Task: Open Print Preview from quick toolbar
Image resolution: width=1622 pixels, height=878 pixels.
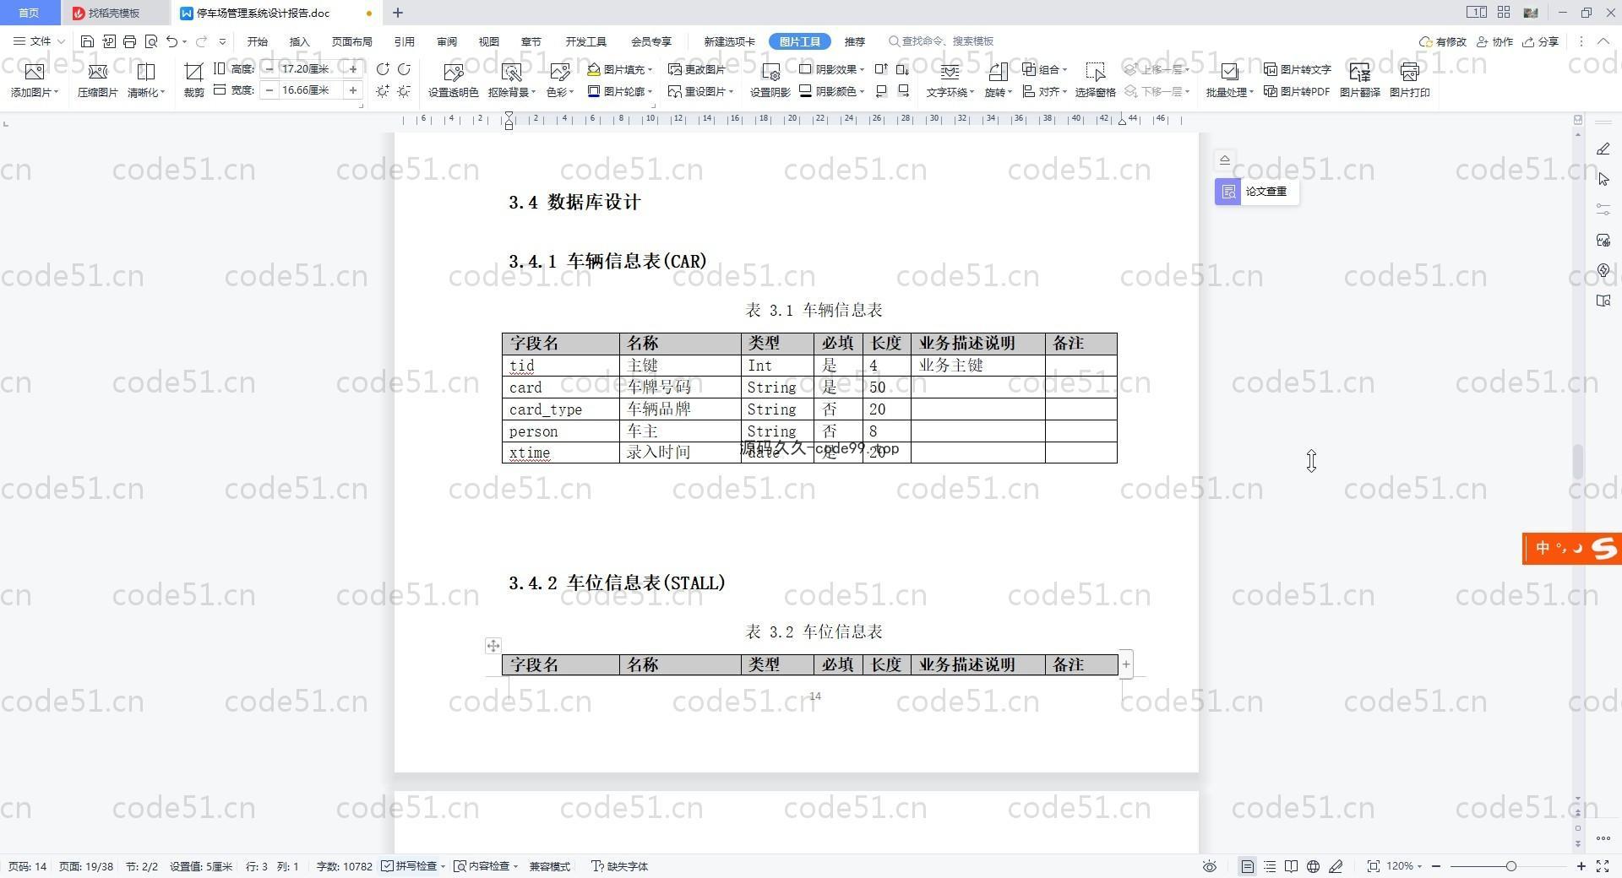Action: tap(151, 41)
